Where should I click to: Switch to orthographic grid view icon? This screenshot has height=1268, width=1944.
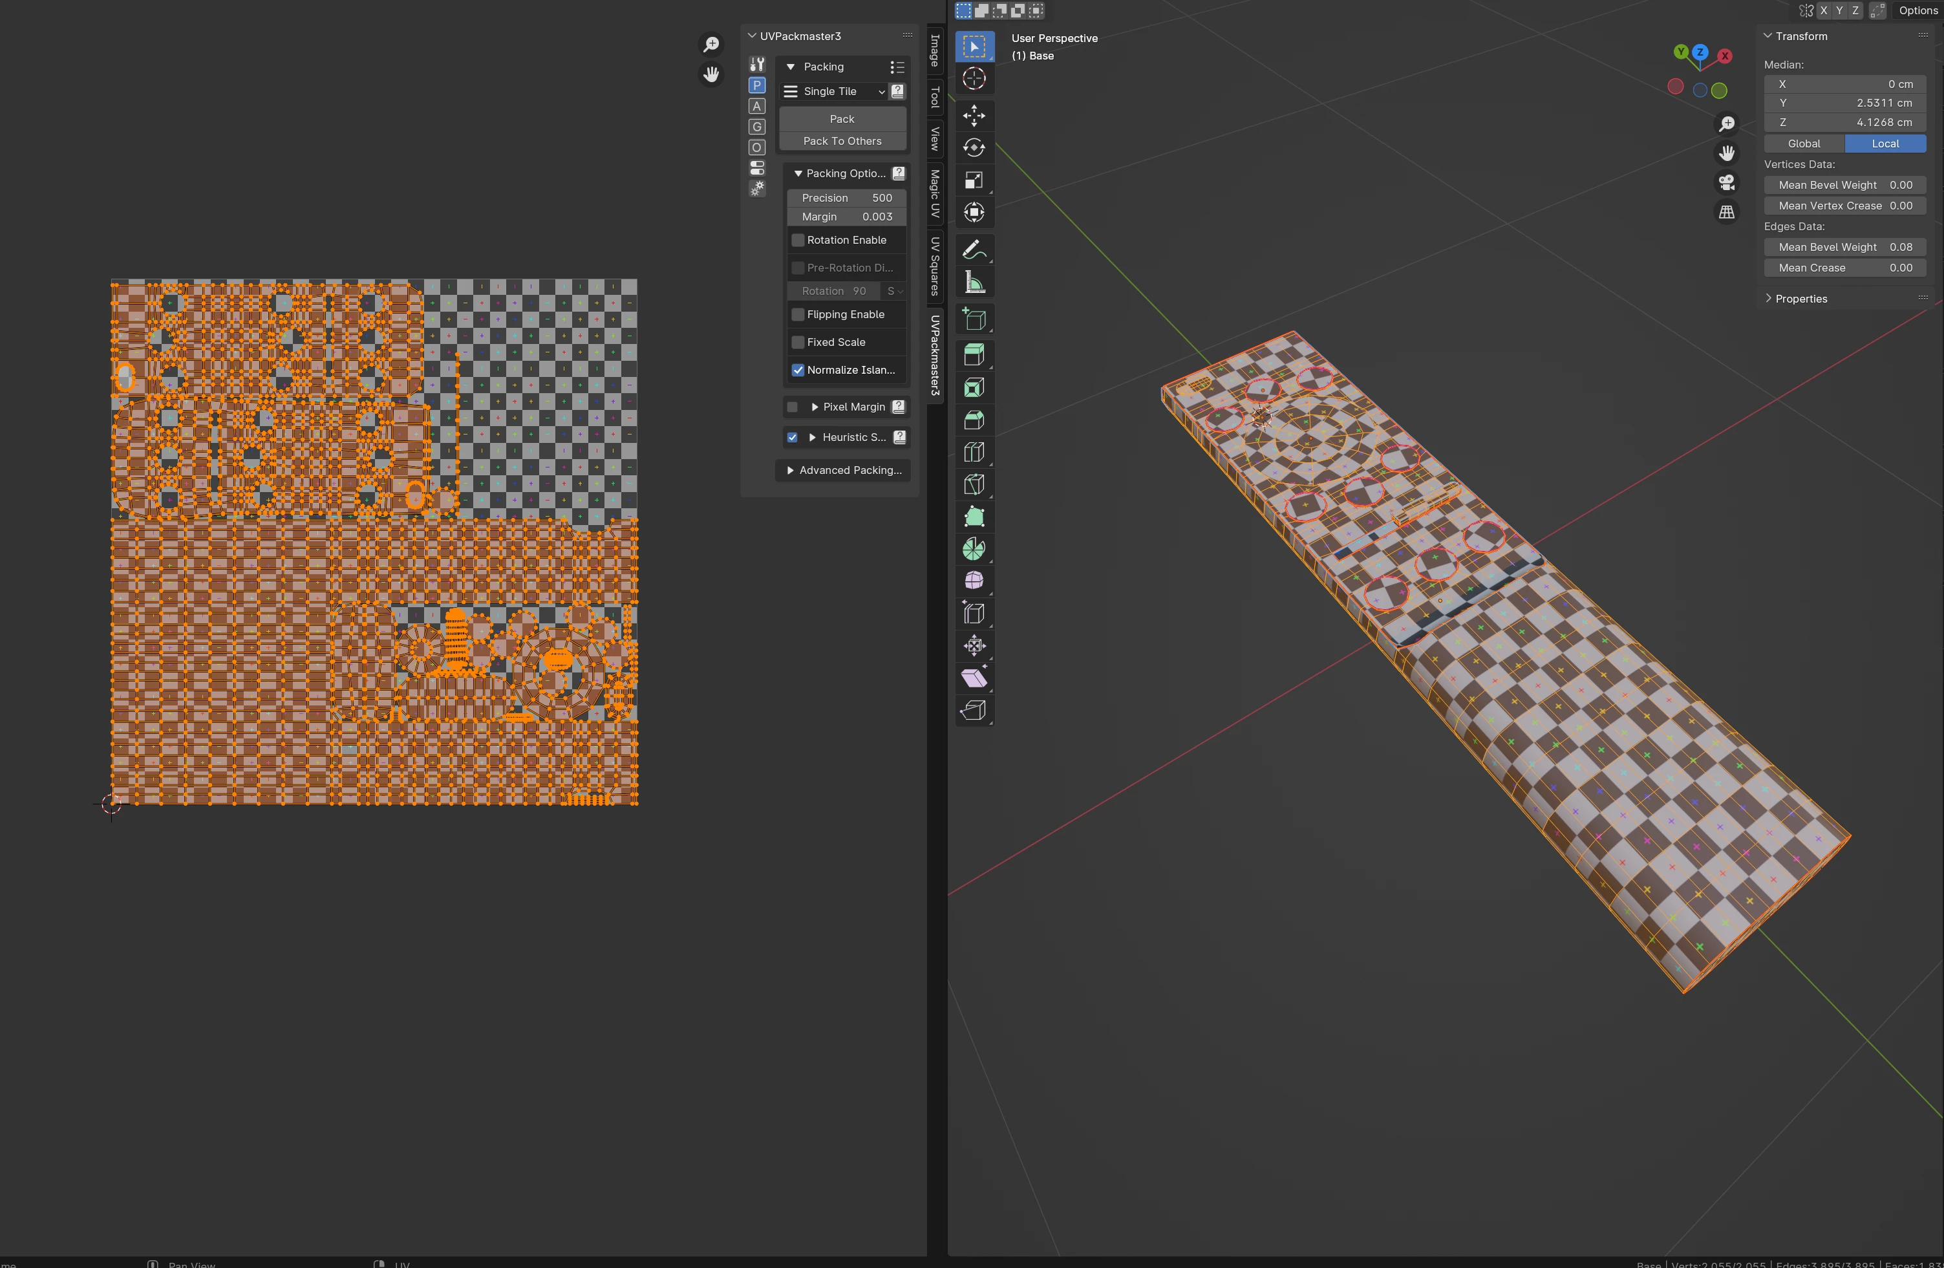(x=1727, y=213)
